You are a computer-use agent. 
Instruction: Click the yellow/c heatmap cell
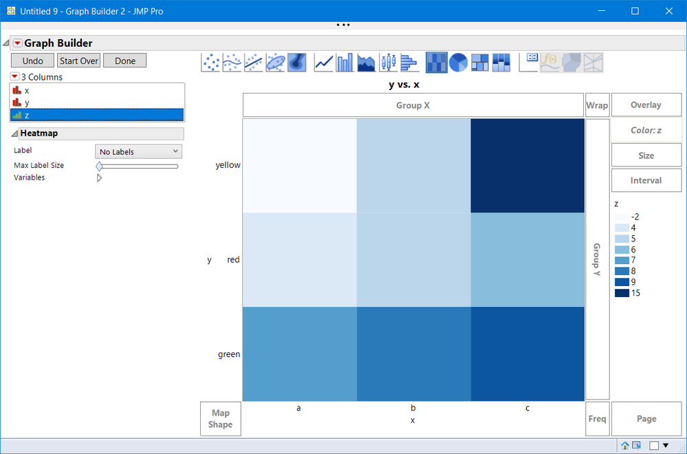tap(527, 166)
